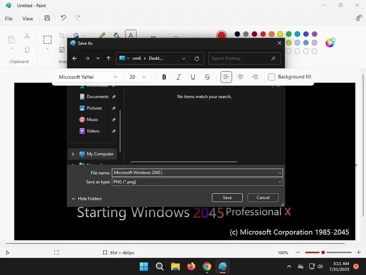Select the rectangular selection tool
Image resolution: width=366 pixels, height=275 pixels.
click(48, 40)
